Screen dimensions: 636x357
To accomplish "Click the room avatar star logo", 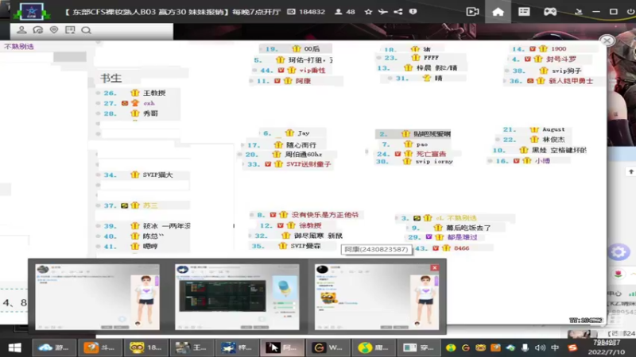I will click(x=32, y=11).
